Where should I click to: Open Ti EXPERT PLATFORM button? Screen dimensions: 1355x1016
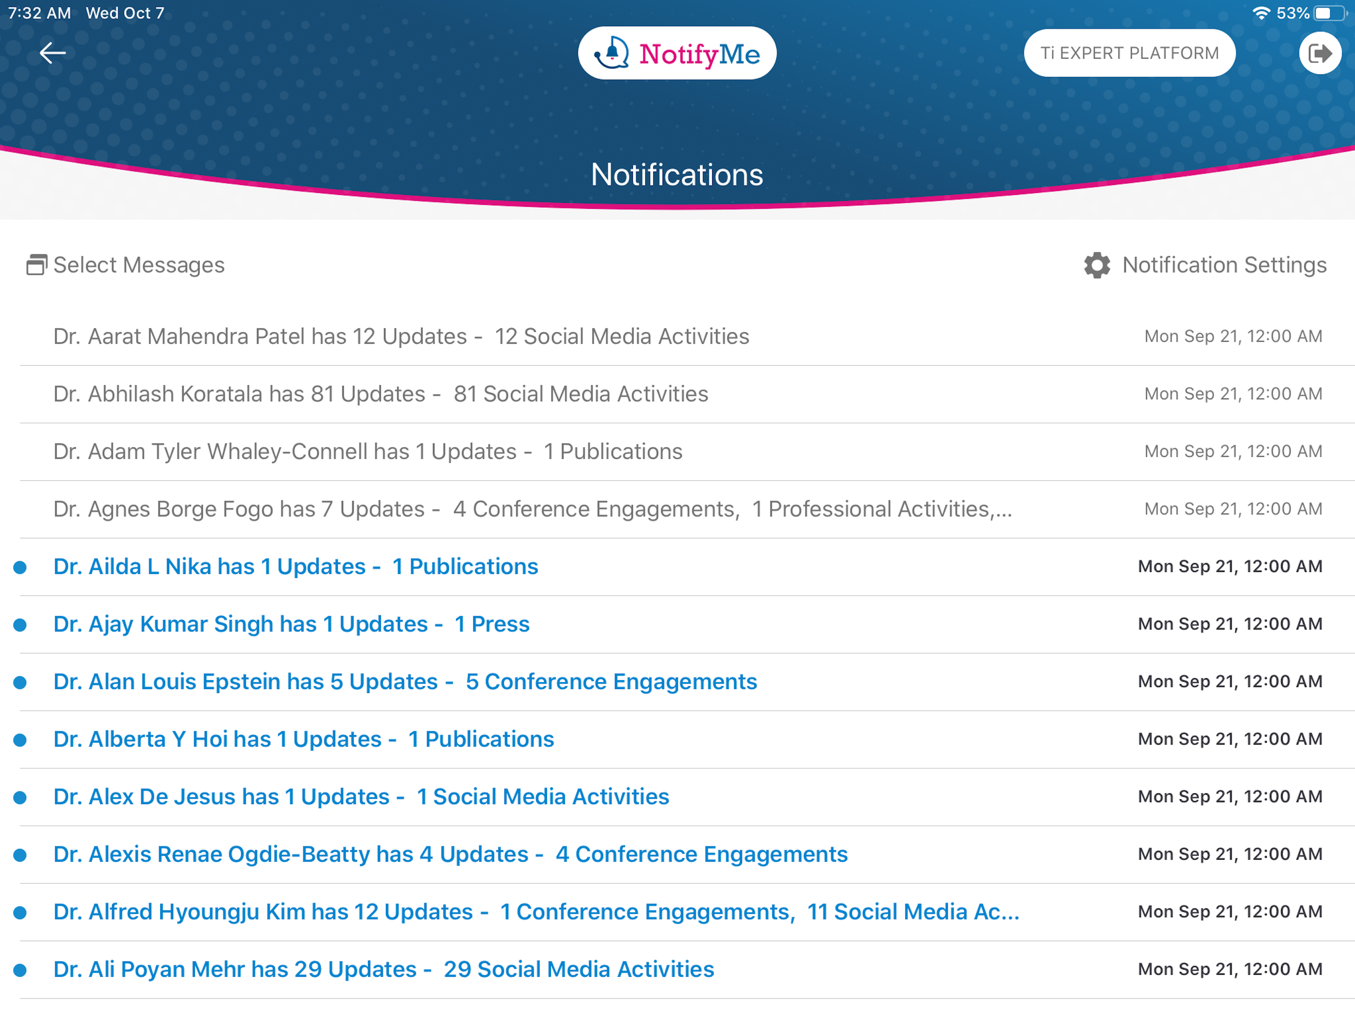tap(1129, 53)
